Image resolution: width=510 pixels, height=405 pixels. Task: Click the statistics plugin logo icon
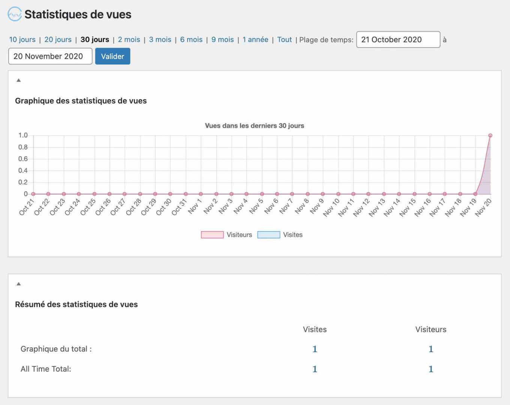15,14
